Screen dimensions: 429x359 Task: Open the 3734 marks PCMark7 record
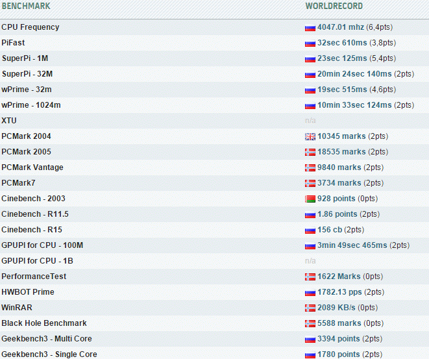[339, 183]
